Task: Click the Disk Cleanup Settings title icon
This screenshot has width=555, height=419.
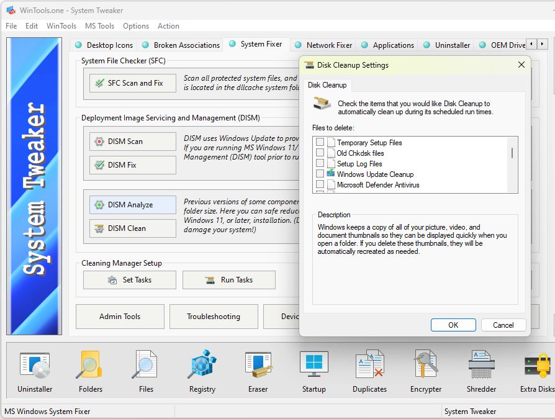Action: point(309,65)
